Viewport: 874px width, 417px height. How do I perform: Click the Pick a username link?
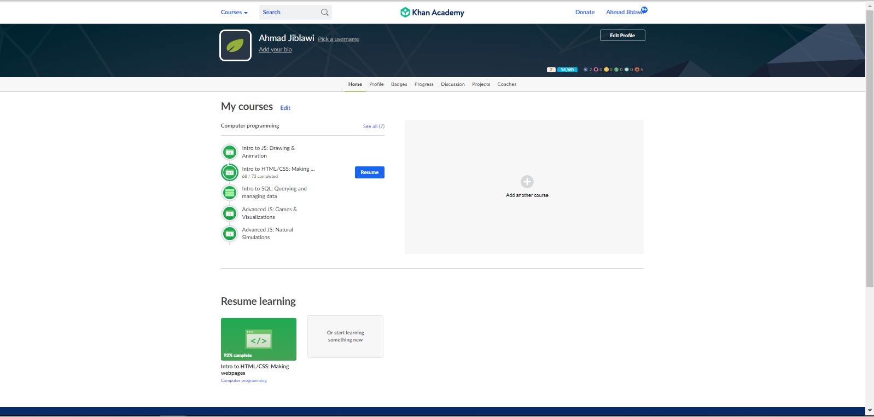(339, 39)
